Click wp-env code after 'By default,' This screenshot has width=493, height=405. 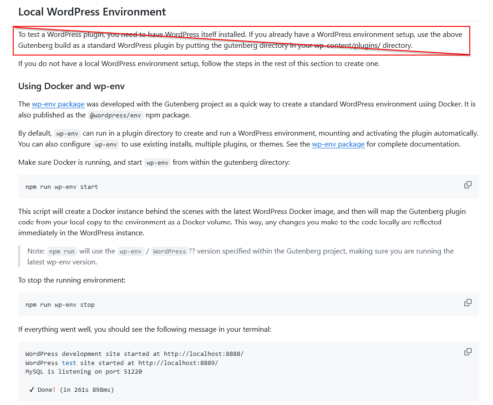(67, 133)
